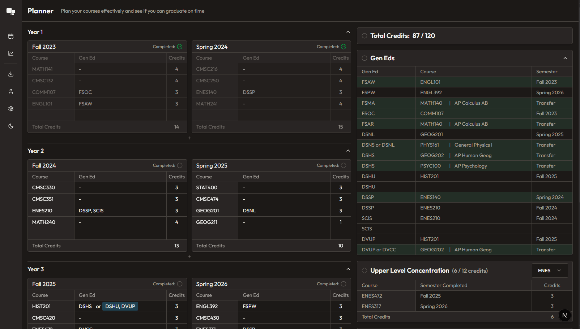Collapse the Gen Eds panel
Viewport: 580px width, 329px height.
tap(565, 58)
